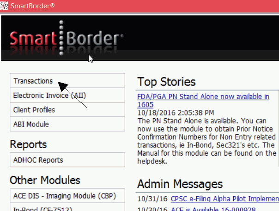Open the Transactions menu item
This screenshot has width=279, height=211.
[67, 81]
